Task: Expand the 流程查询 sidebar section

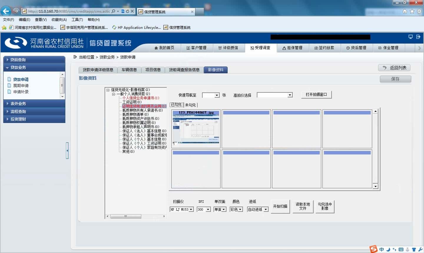Action: click(34, 111)
